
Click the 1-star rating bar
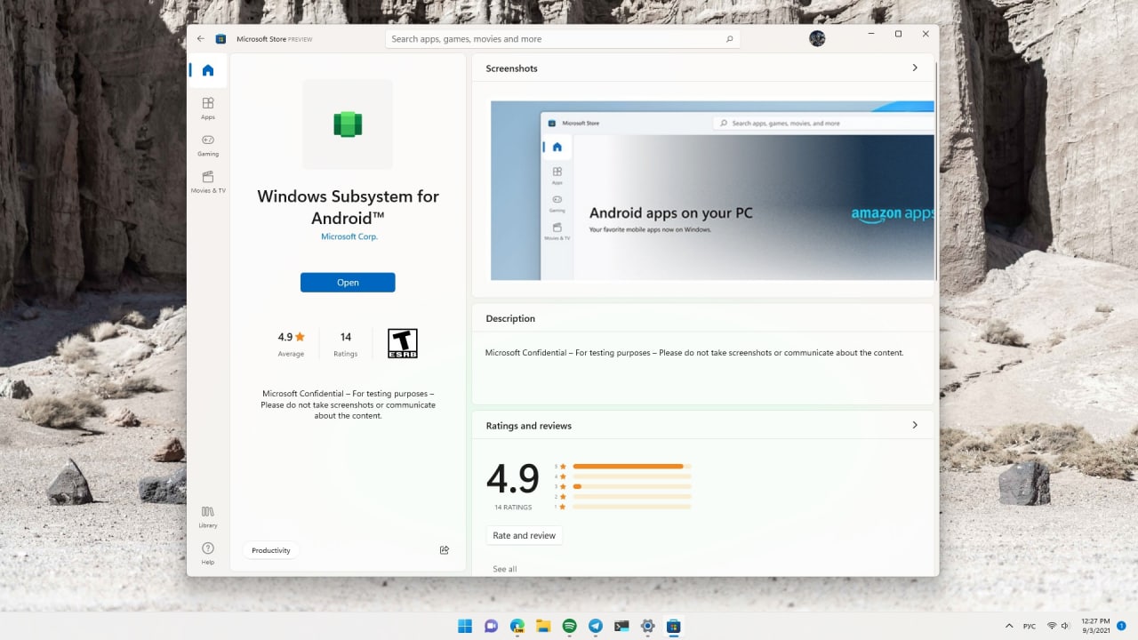click(632, 507)
